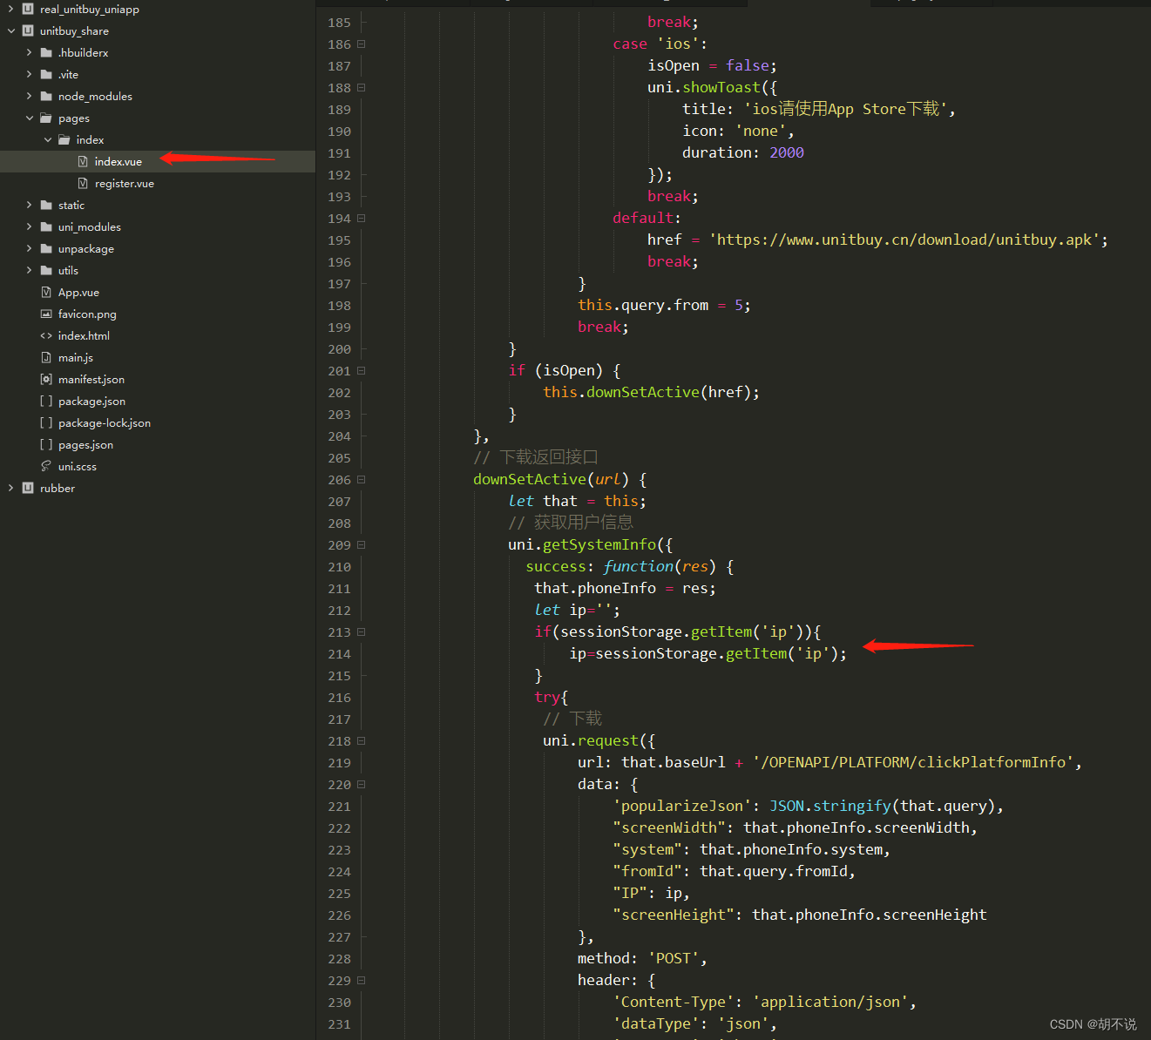Place cursor on 'duration: 2000' line

[742, 152]
